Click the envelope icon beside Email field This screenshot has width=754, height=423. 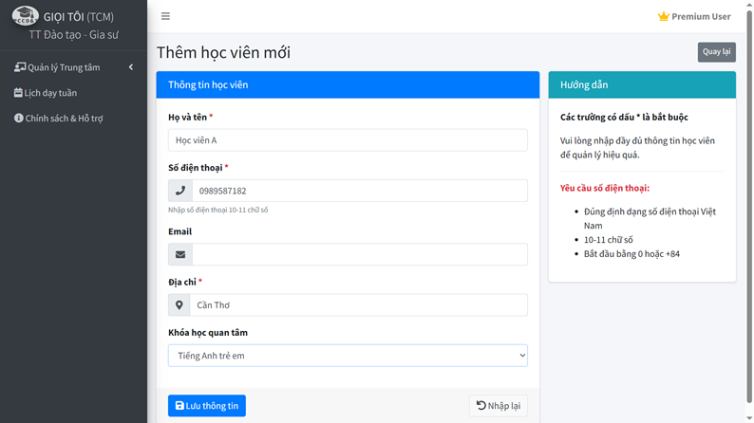[x=180, y=254]
